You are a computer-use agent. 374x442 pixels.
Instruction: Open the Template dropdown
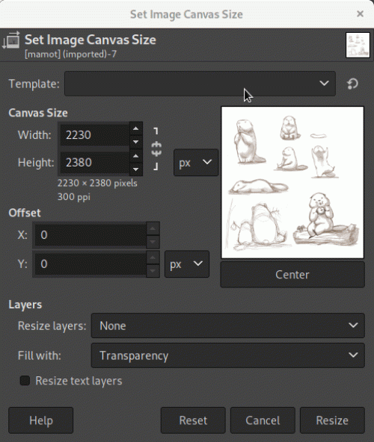pos(200,84)
